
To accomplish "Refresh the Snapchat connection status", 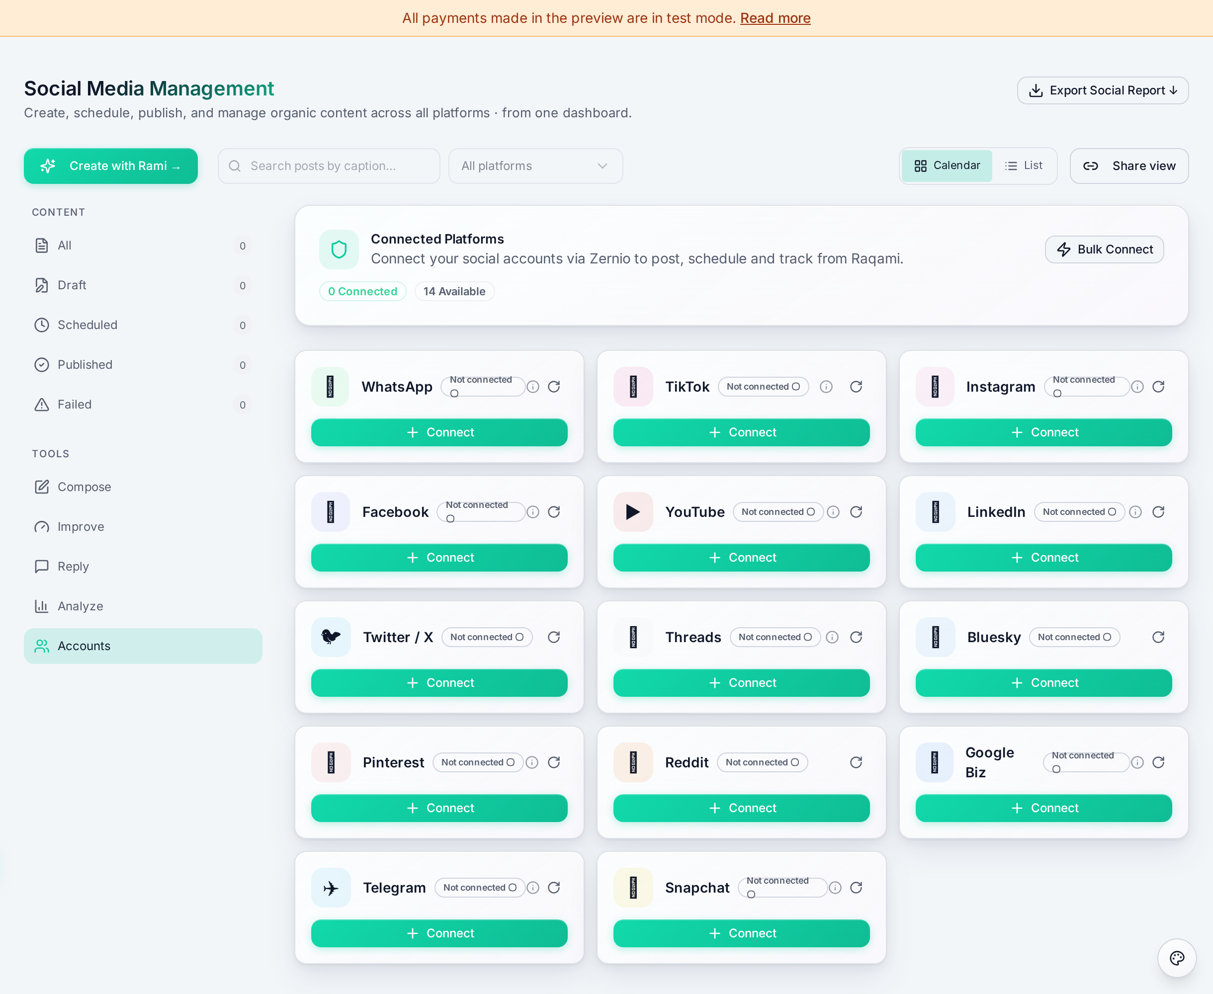I will (x=856, y=888).
